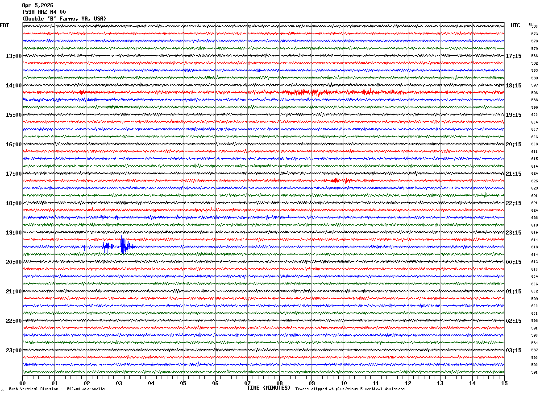The width and height of the screenshot is (540, 395).
Task: Click the '500.00 microvolts' vertical division note
Action: pyautogui.click(x=86, y=389)
